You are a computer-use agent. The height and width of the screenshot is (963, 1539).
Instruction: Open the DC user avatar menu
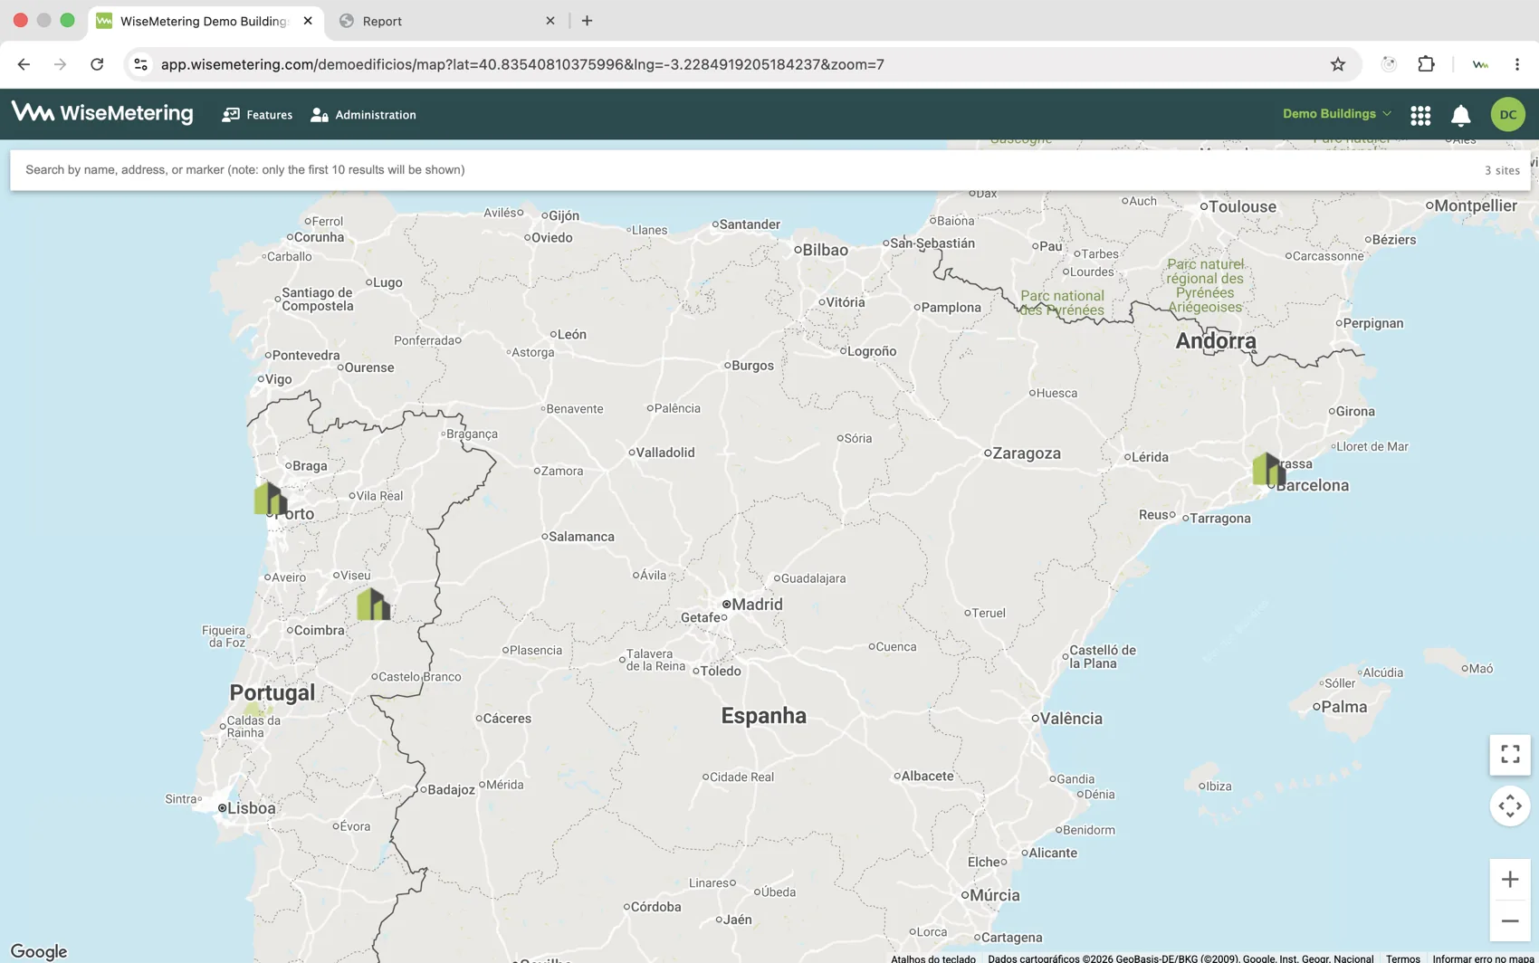(x=1508, y=114)
